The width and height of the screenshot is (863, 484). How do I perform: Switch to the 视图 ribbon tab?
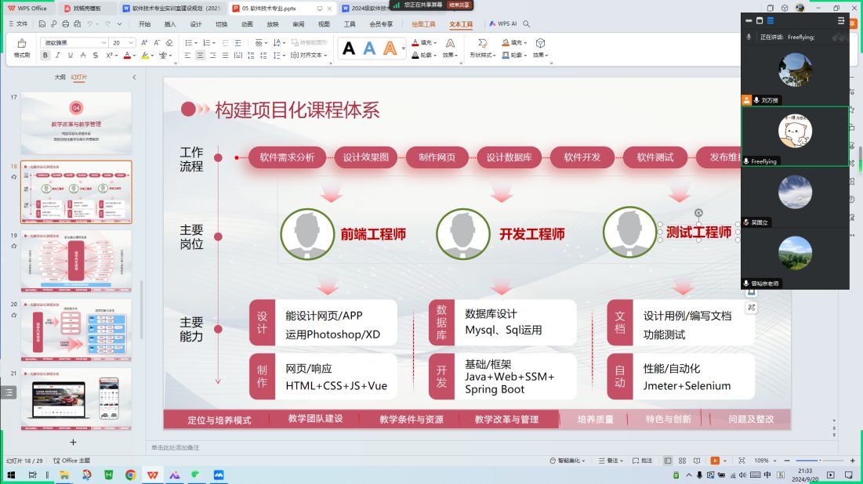(324, 23)
